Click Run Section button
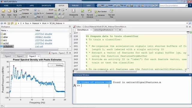 pos(101,11)
